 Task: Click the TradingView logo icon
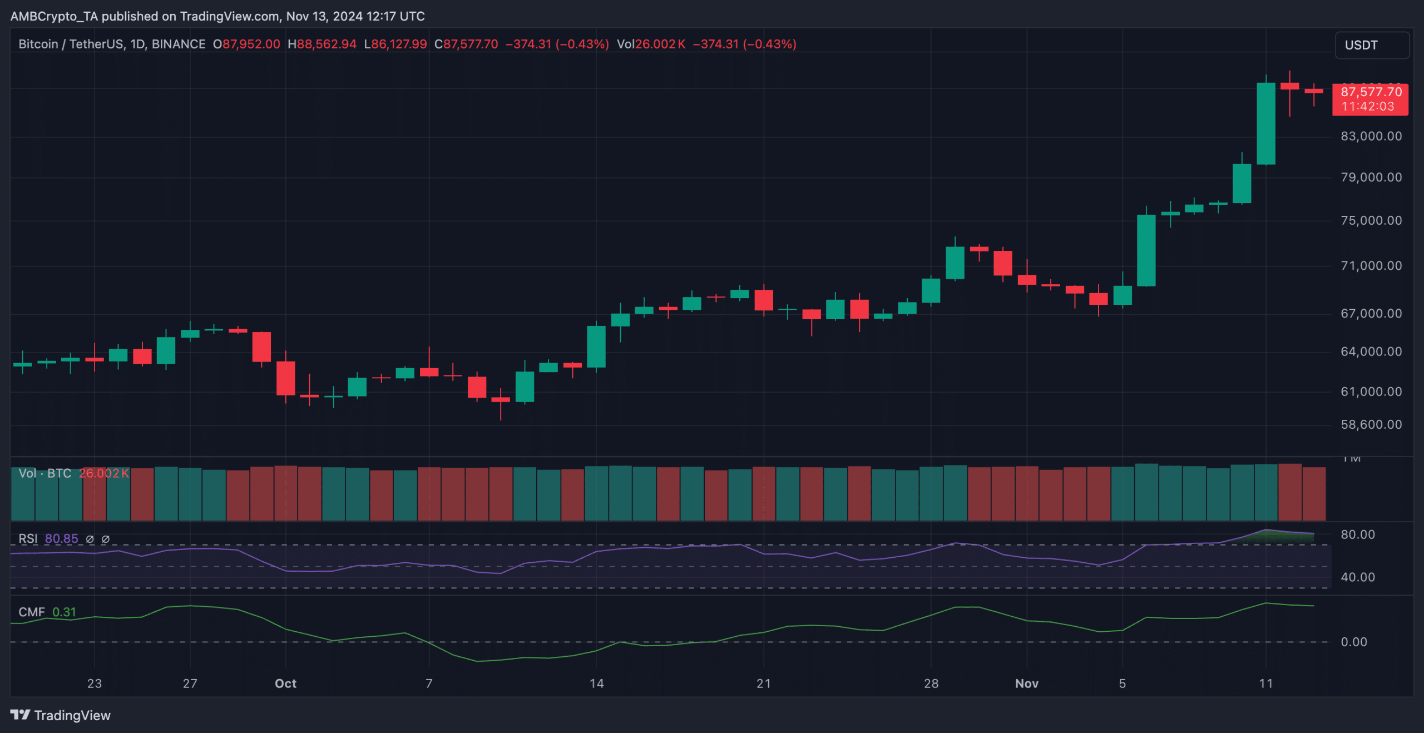(x=20, y=715)
